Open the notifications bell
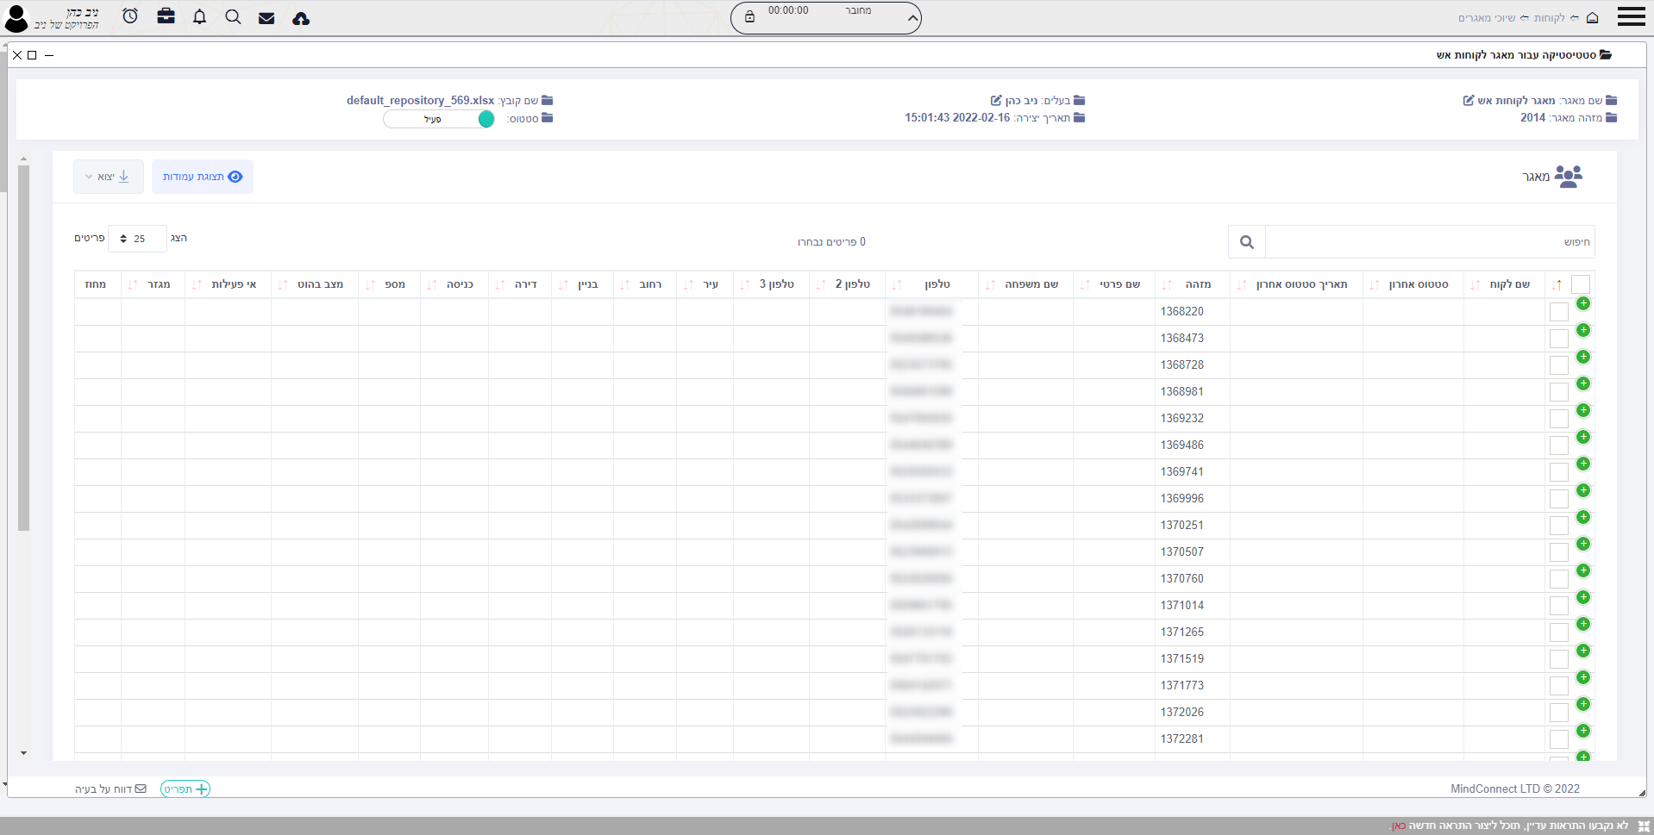 pos(199,17)
